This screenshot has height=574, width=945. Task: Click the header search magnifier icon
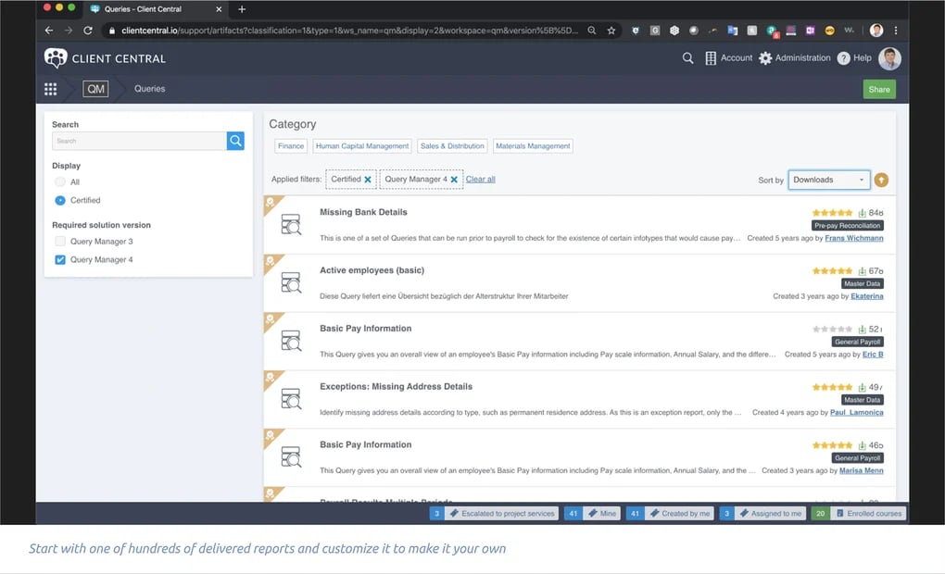click(687, 58)
